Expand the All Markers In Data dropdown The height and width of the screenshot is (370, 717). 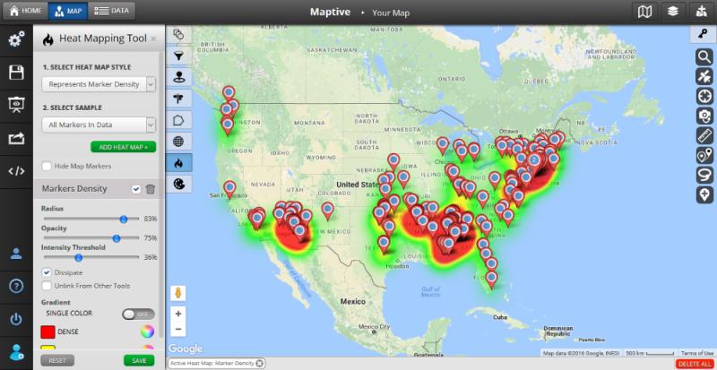(99, 125)
